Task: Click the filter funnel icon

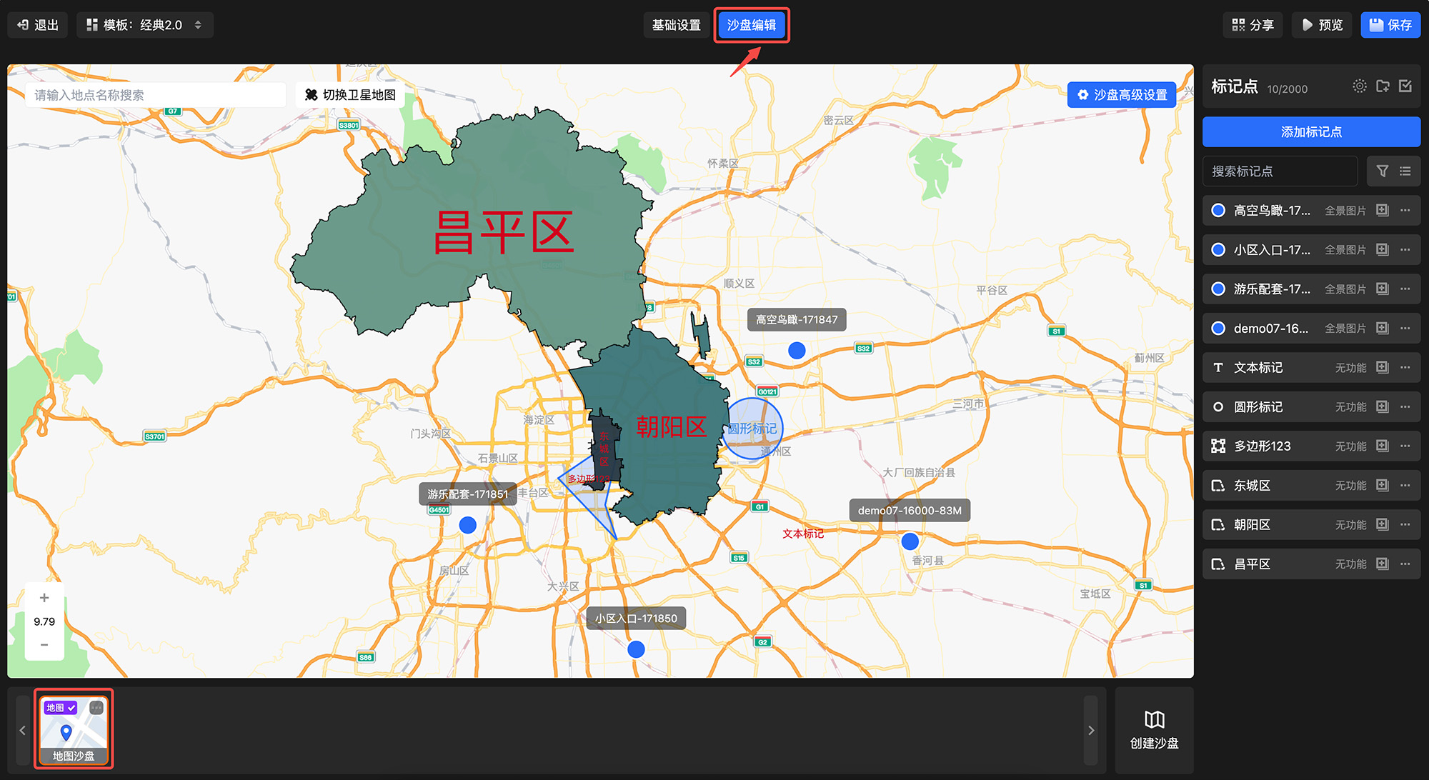Action: (x=1382, y=171)
